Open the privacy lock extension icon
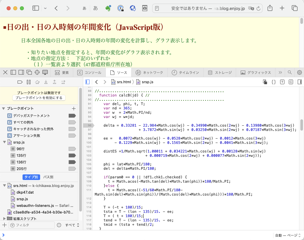 click(x=121, y=8)
